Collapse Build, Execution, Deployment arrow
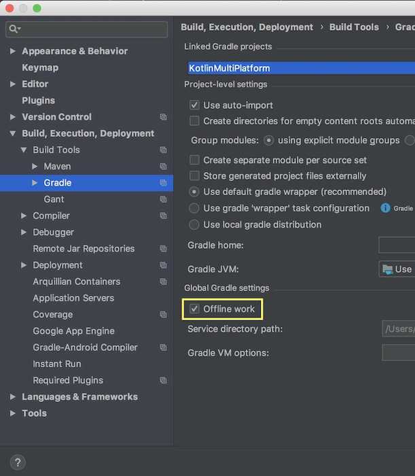This screenshot has width=415, height=476. (x=12, y=133)
